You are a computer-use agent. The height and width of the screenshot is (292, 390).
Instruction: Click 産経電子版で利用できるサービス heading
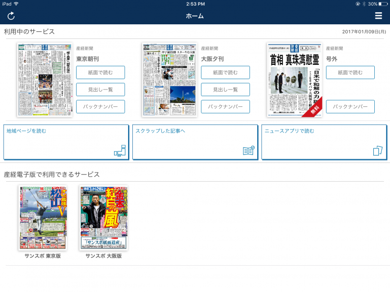[x=52, y=175]
